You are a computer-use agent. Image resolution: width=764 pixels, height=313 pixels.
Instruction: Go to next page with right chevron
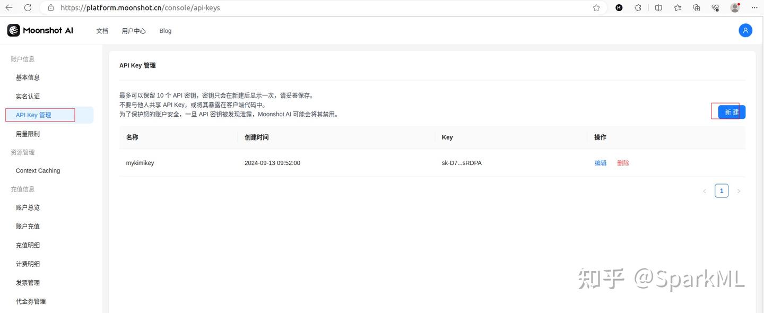[x=739, y=191]
